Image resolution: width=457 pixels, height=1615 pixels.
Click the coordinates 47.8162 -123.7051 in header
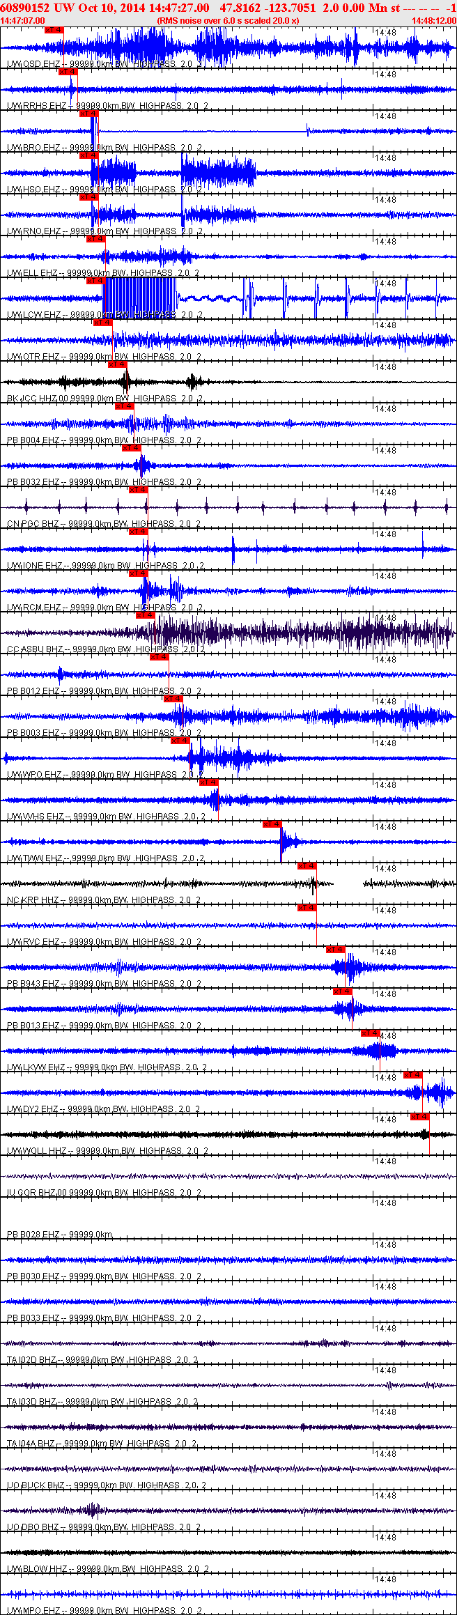(x=267, y=8)
